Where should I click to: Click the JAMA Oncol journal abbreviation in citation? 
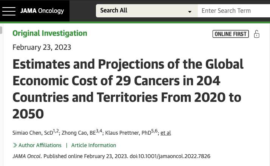coord(26,156)
